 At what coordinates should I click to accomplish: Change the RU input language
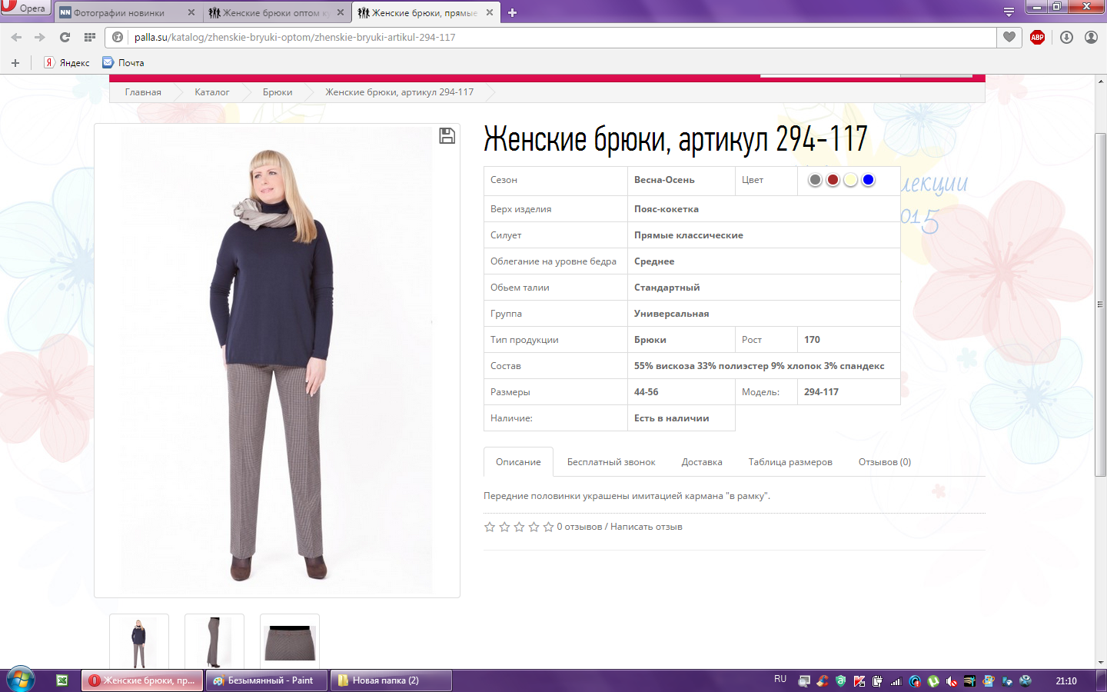pyautogui.click(x=780, y=680)
